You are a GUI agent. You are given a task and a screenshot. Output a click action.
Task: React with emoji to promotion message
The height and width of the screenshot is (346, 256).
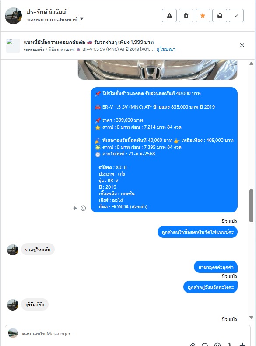coord(83,208)
